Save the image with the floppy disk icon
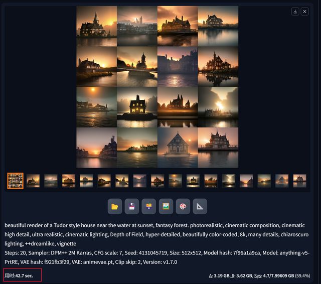 click(131, 206)
